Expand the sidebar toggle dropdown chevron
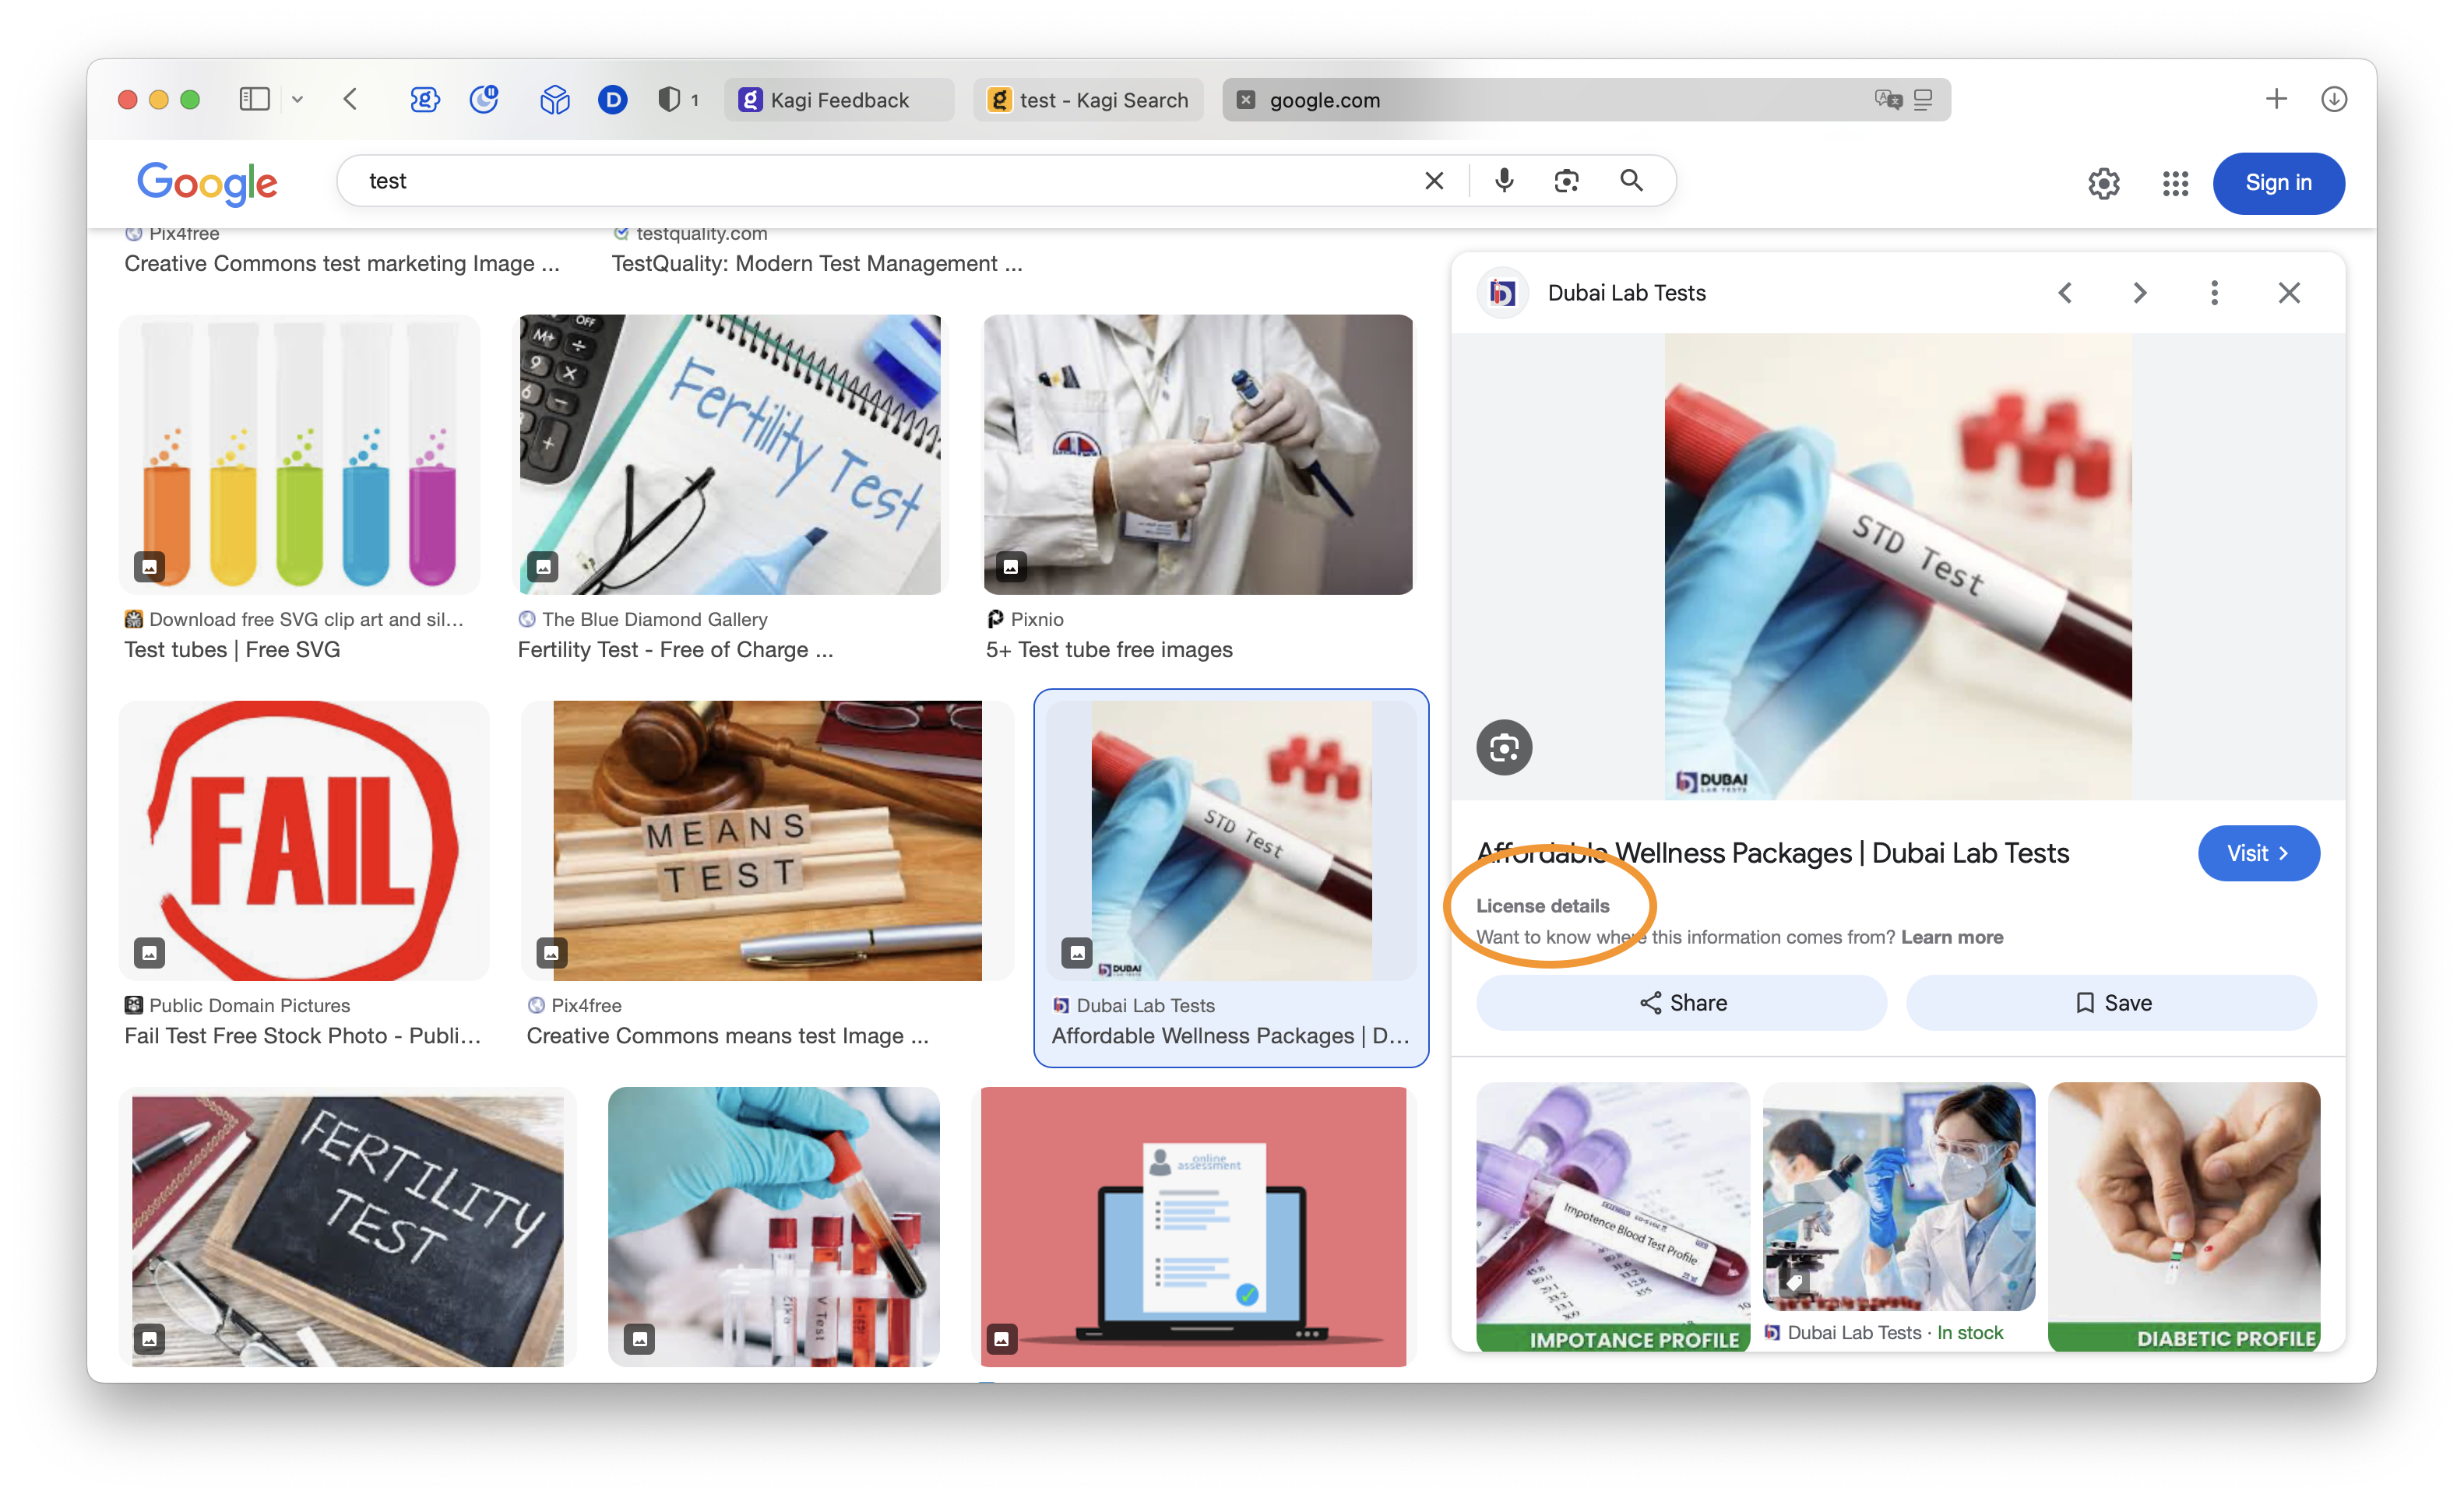This screenshot has width=2464, height=1498. pos(297,99)
